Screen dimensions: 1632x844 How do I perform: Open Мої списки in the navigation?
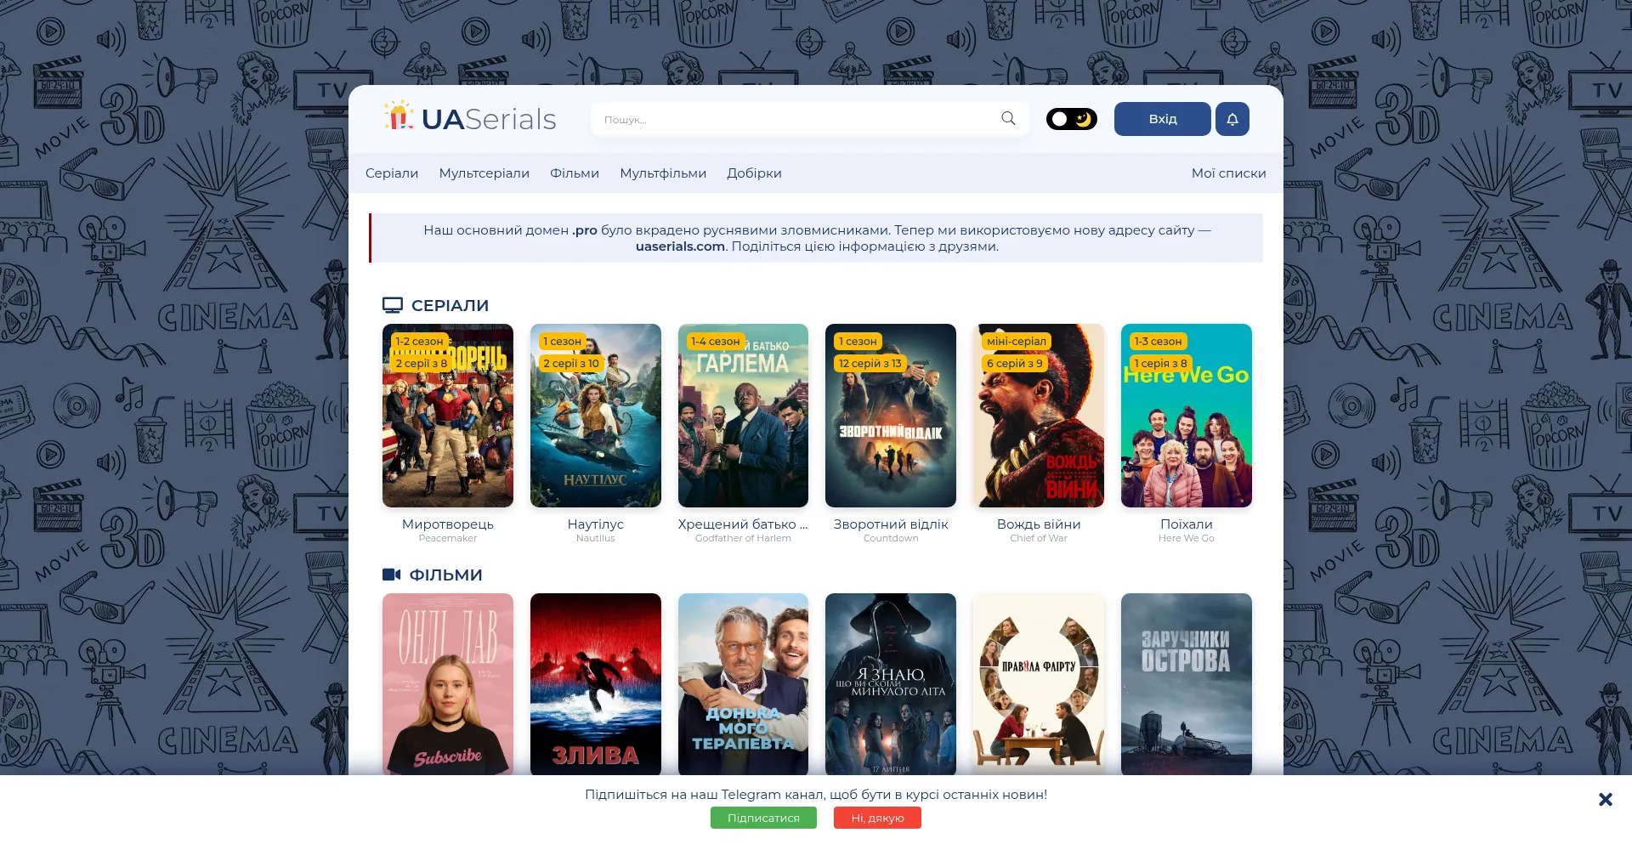click(1228, 173)
